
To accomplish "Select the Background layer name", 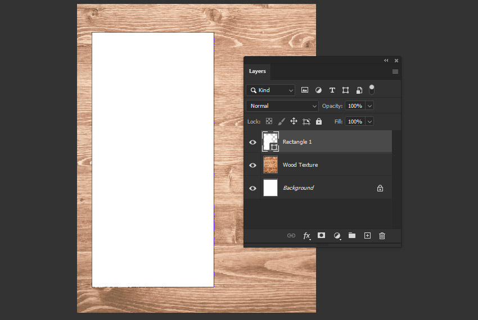I will click(298, 188).
